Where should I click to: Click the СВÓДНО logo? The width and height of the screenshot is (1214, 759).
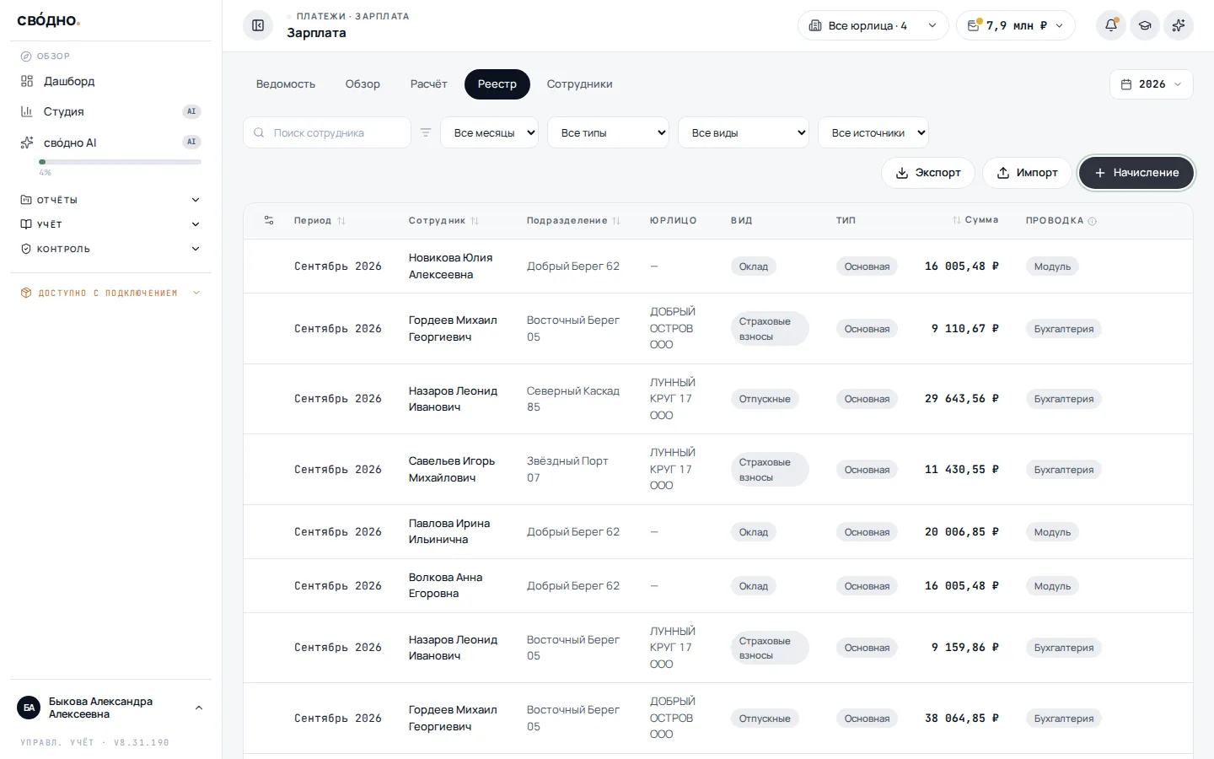click(x=49, y=20)
